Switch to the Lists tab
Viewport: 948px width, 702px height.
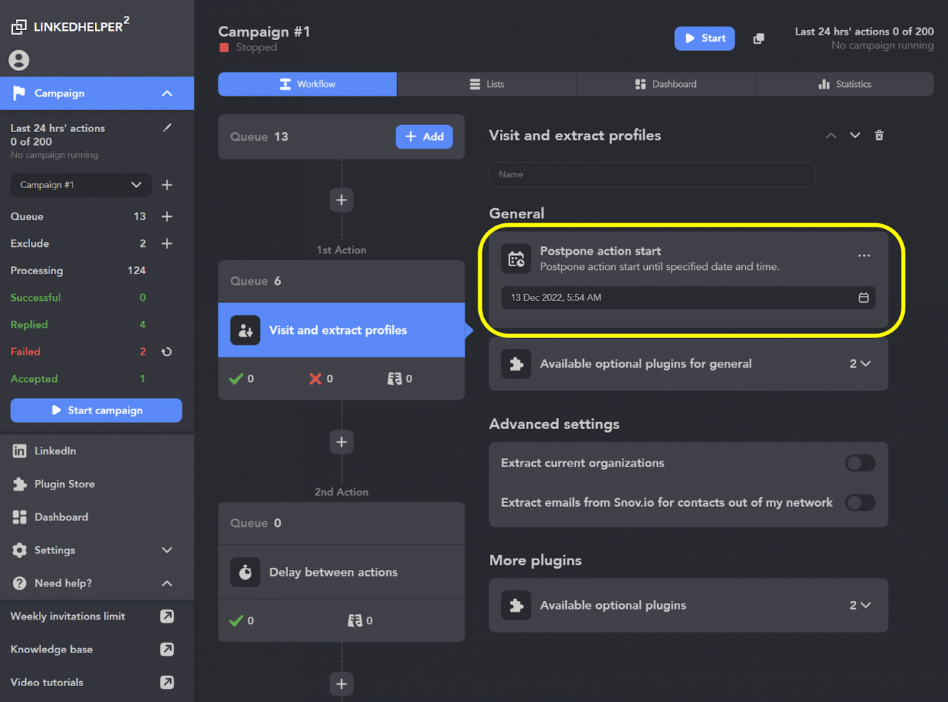(x=485, y=84)
